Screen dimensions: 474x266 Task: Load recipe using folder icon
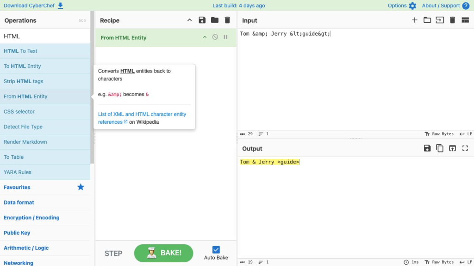215,20
